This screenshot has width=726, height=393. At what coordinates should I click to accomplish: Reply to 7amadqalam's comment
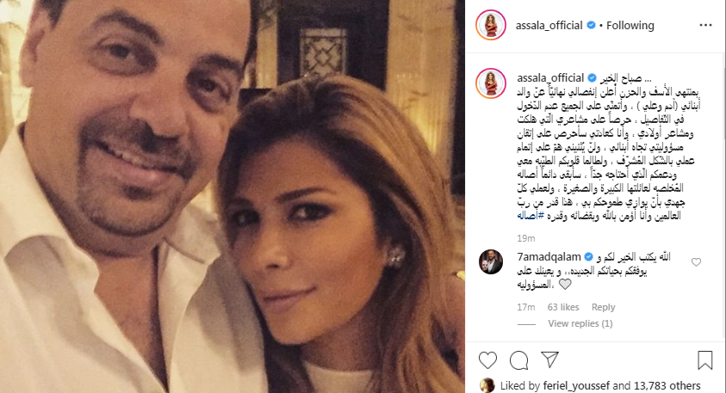[604, 308]
